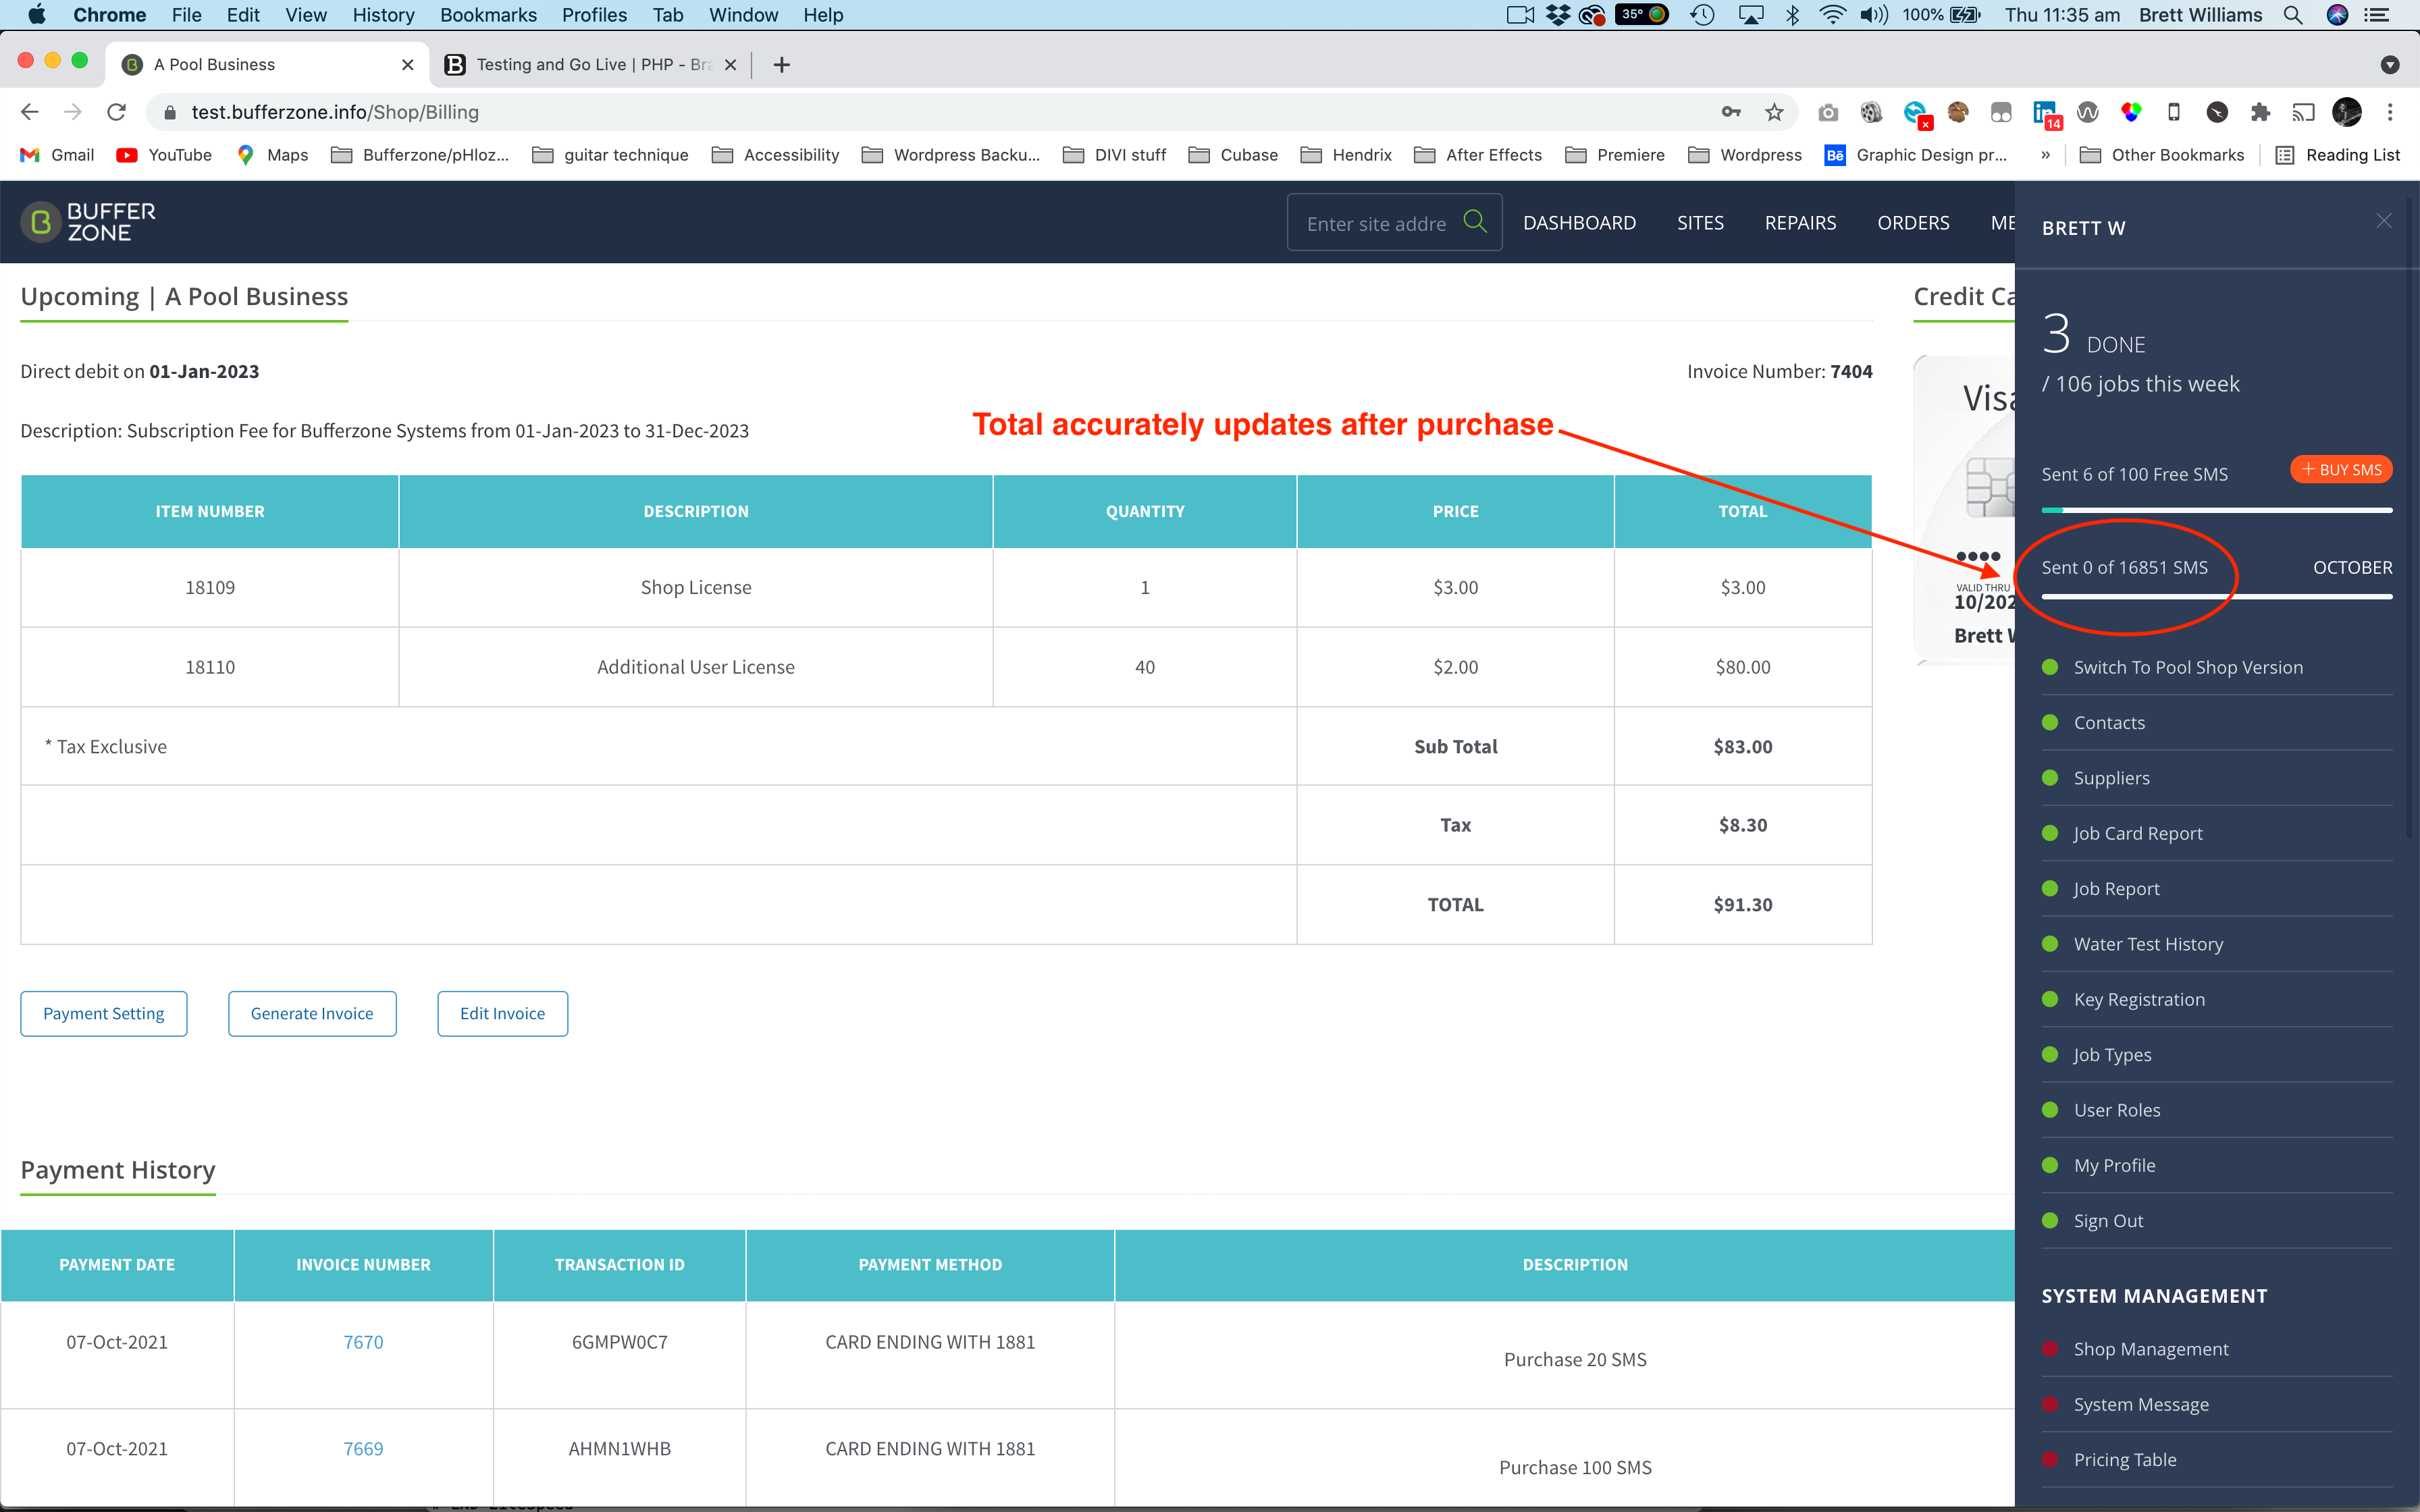
Task: Click the browser back arrow
Action: (x=29, y=112)
